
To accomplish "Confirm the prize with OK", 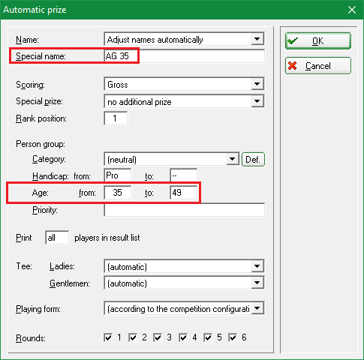I will coord(318,40).
